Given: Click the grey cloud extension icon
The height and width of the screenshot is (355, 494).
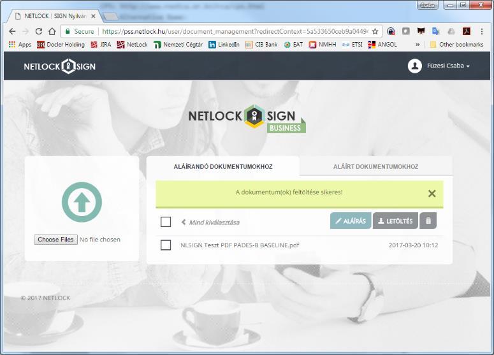Looking at the screenshot, I should [x=451, y=31].
